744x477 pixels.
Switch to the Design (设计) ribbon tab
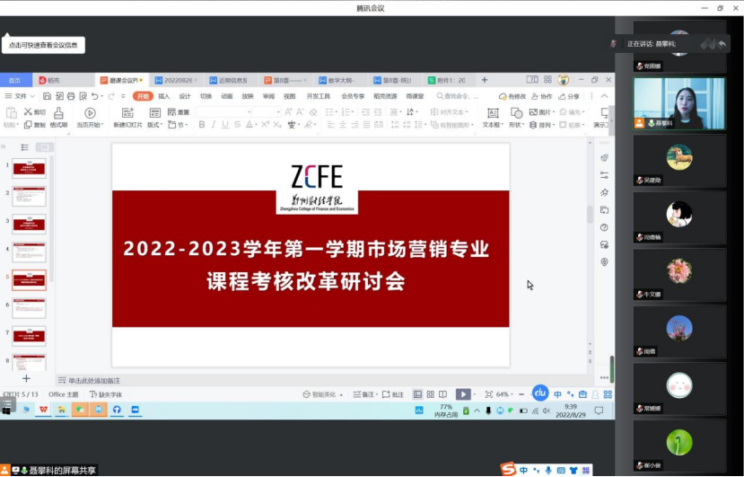(x=185, y=96)
